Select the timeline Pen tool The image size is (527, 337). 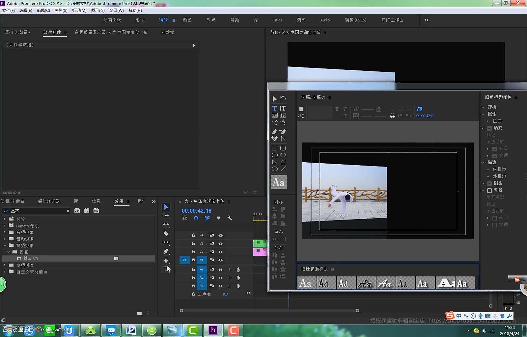(166, 251)
